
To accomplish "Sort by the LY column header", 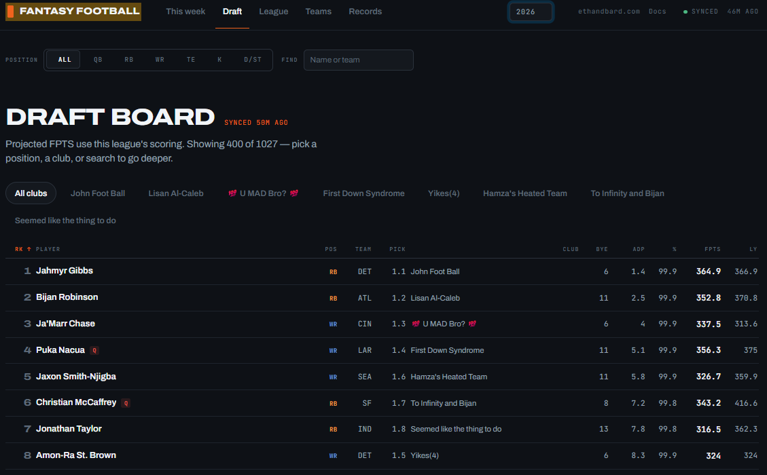I will pos(753,249).
